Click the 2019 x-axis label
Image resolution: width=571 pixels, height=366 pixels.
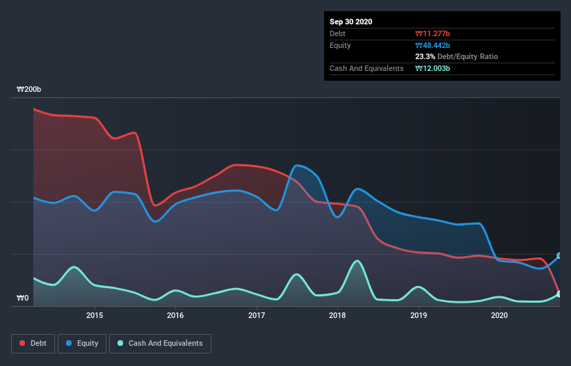419,315
